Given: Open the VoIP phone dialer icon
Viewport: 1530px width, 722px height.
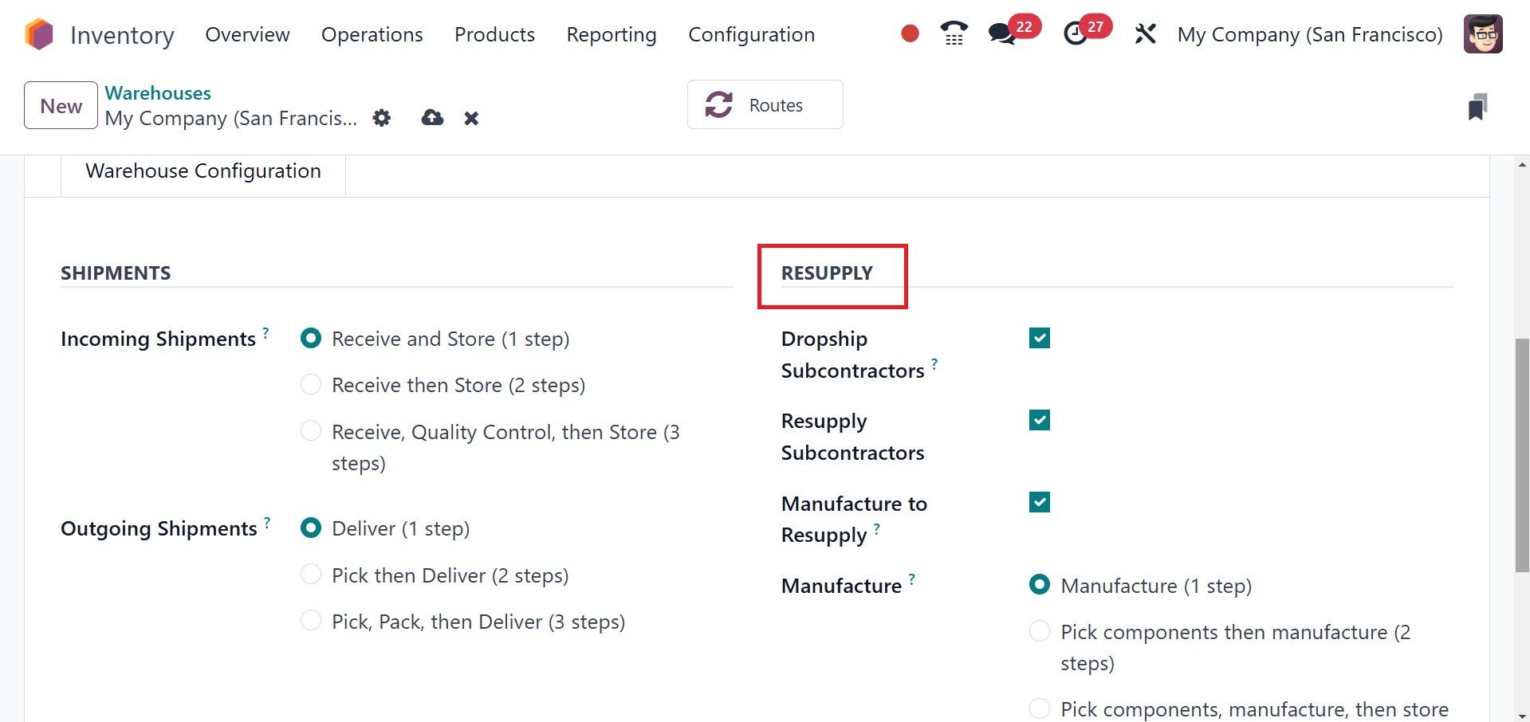Looking at the screenshot, I should (x=954, y=33).
